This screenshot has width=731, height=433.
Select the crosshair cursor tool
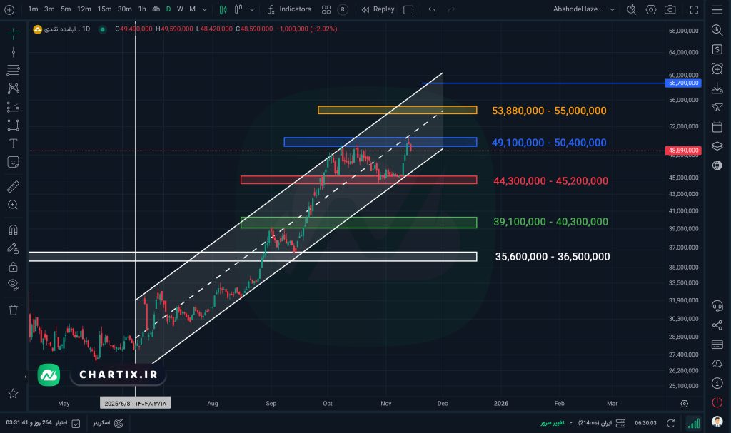(x=13, y=34)
